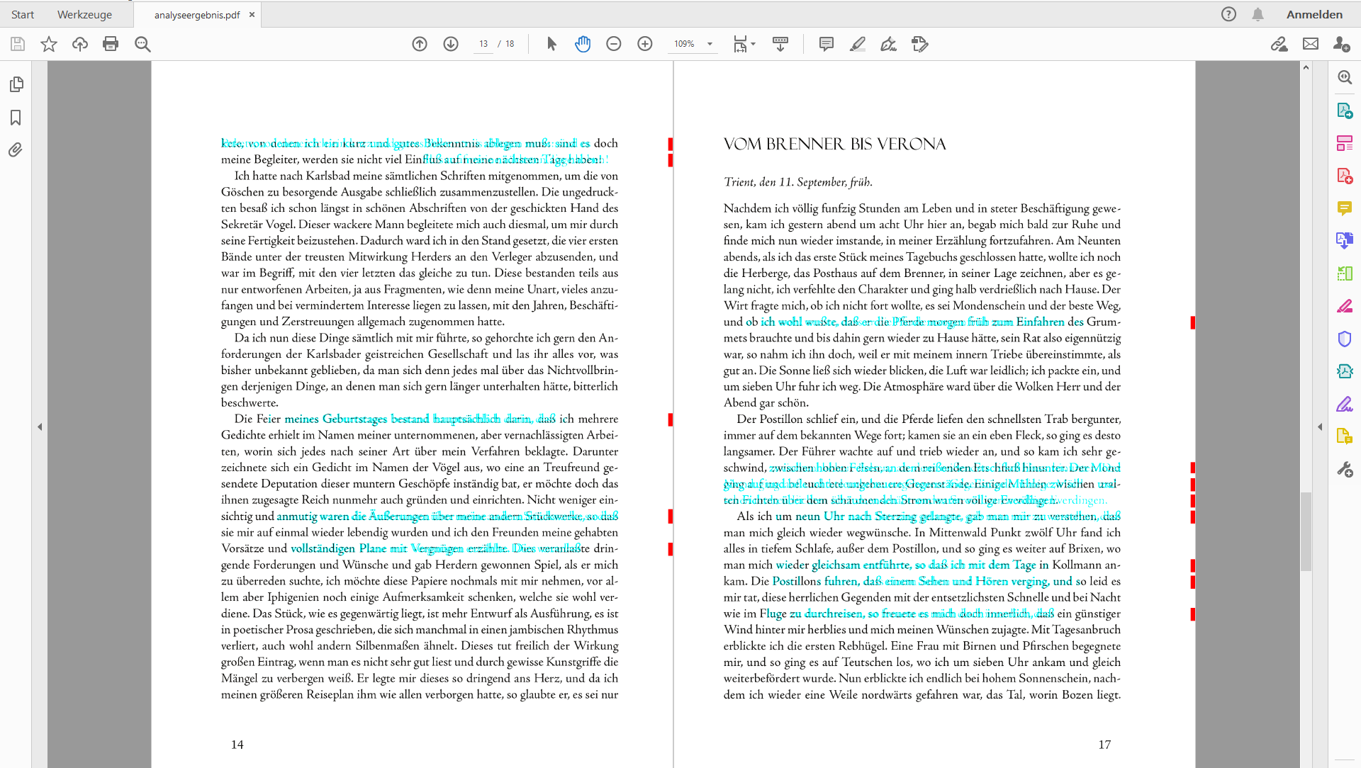Open page thumbnails panel
The width and height of the screenshot is (1361, 768).
[x=16, y=84]
